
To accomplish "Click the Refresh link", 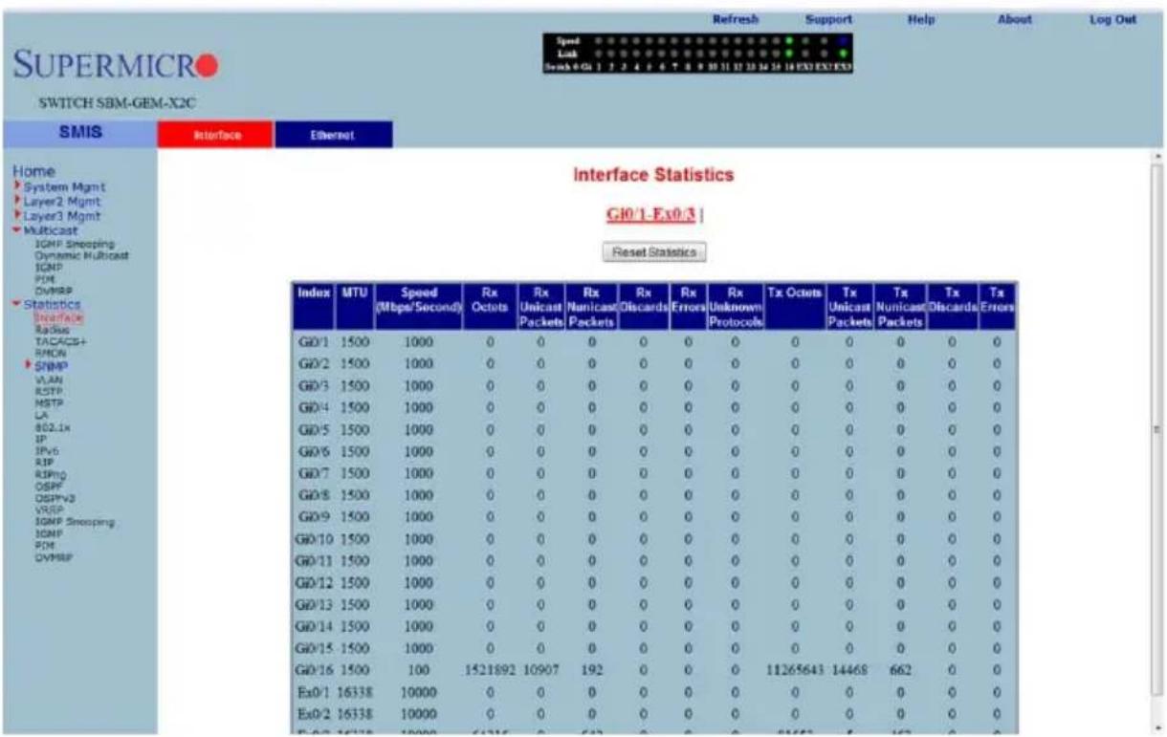I will (736, 19).
